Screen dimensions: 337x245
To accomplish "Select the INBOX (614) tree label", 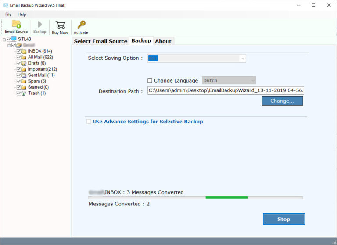I will (40, 51).
